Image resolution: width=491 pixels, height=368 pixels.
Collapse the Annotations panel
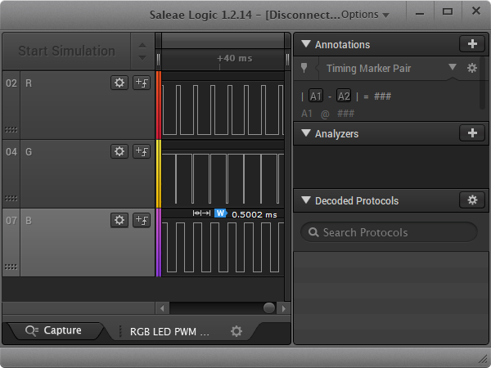coord(306,44)
